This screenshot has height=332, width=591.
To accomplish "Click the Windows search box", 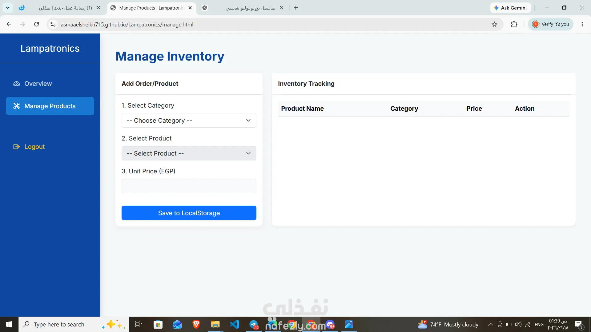I will (74, 324).
